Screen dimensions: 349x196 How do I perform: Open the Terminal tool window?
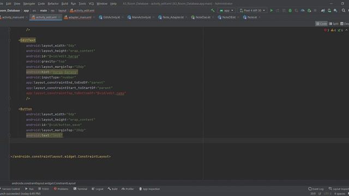pos(80,189)
